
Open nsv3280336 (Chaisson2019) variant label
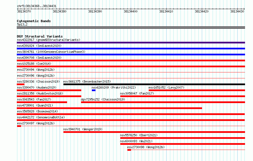pos(38,81)
